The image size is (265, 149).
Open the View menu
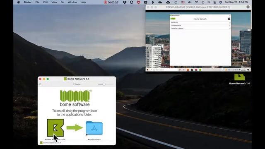pos(54,2)
